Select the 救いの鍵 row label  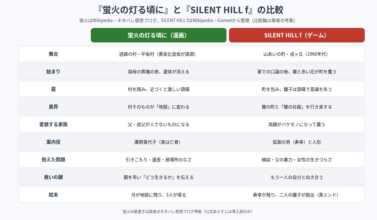click(53, 177)
